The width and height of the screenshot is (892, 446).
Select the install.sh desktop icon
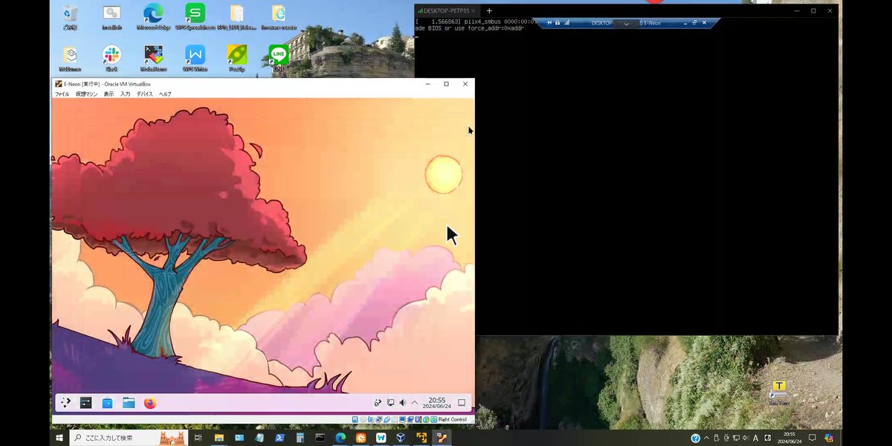coord(111,17)
